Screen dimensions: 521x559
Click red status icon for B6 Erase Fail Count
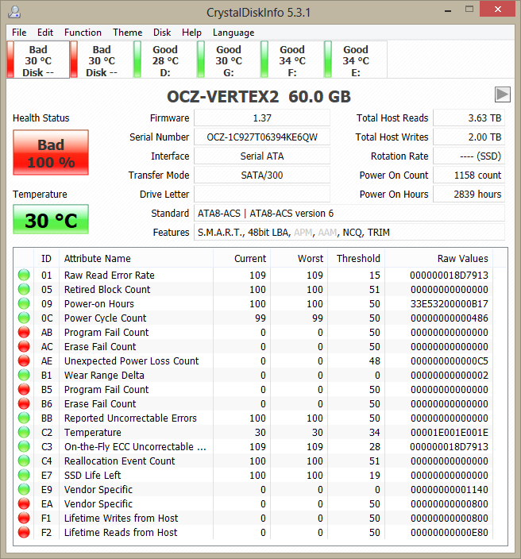24,403
